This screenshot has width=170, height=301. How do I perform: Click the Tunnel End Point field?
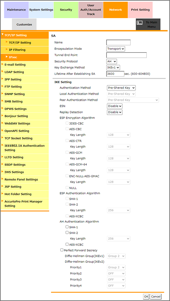(x=126, y=55)
